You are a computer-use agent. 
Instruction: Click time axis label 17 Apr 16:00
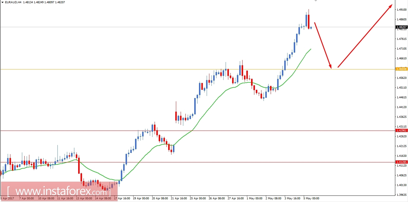tap(122, 198)
